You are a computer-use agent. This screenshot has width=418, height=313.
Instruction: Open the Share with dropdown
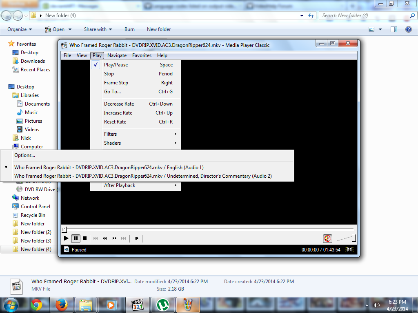(98, 29)
